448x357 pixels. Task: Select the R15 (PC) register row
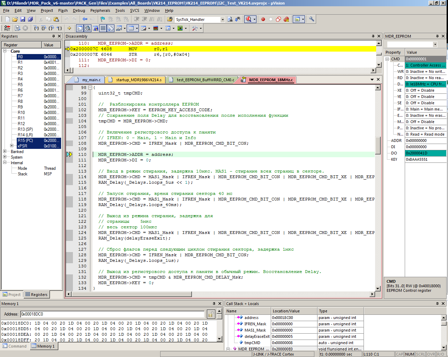(x=39, y=140)
